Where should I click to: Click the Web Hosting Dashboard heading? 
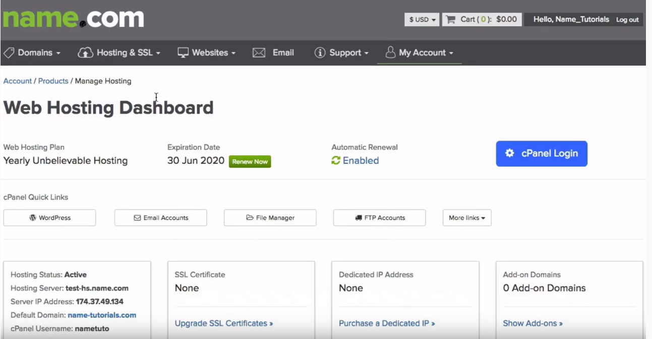click(x=108, y=108)
